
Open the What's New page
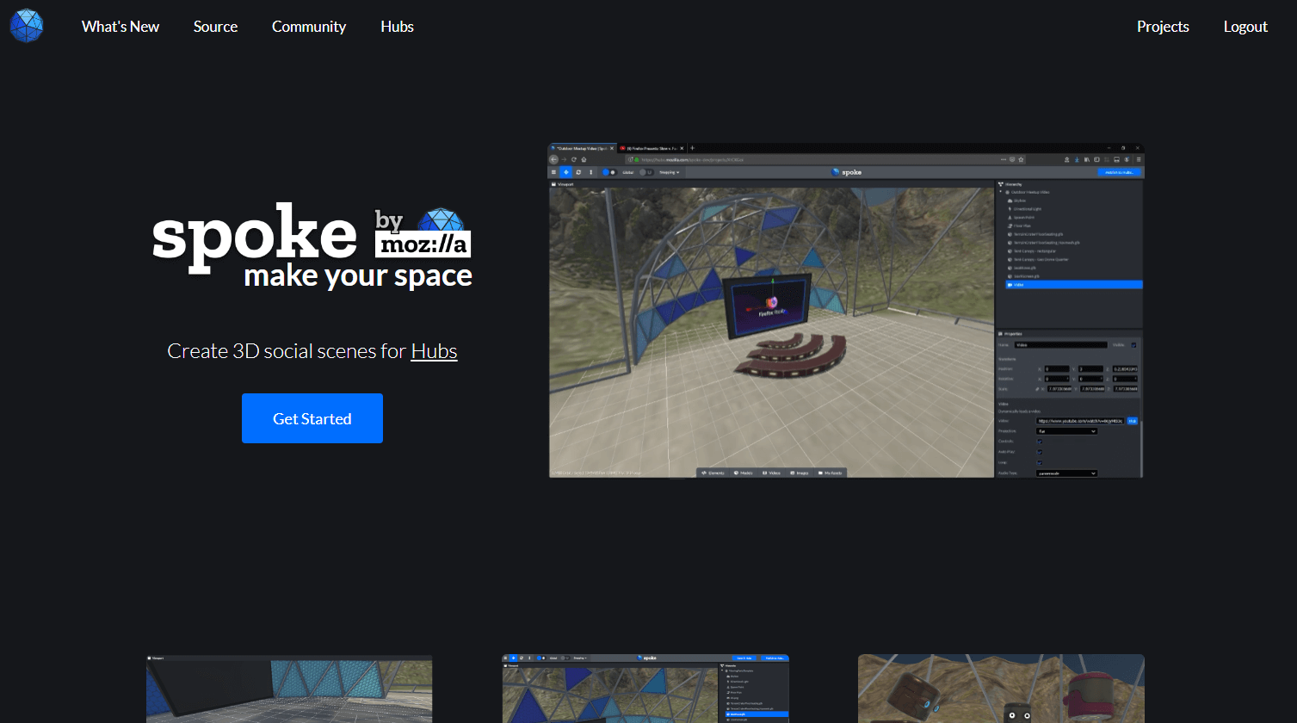pyautogui.click(x=120, y=27)
